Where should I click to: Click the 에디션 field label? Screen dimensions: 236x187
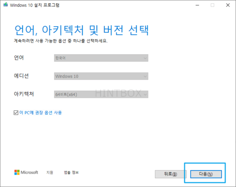click(x=21, y=76)
